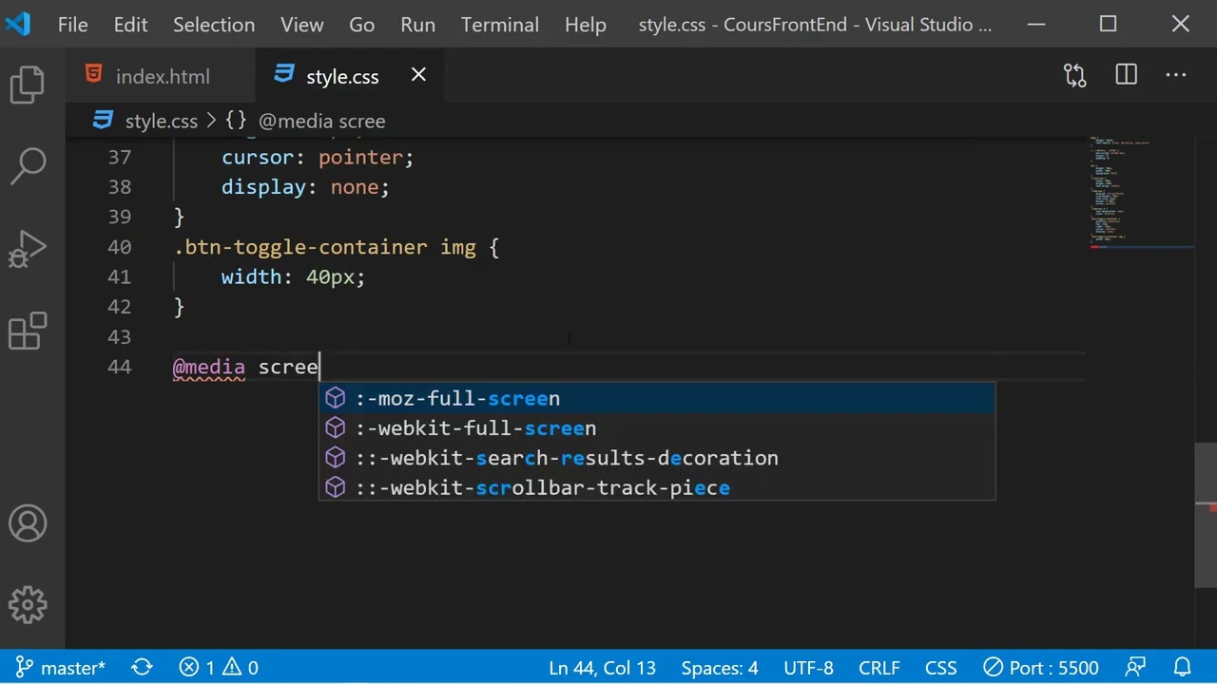Open the View menu
This screenshot has height=684, width=1217.
pyautogui.click(x=302, y=25)
